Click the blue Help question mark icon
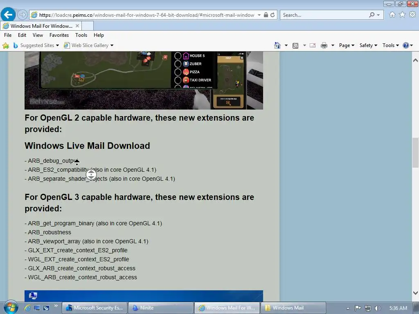This screenshot has width=419, height=314. click(x=405, y=45)
